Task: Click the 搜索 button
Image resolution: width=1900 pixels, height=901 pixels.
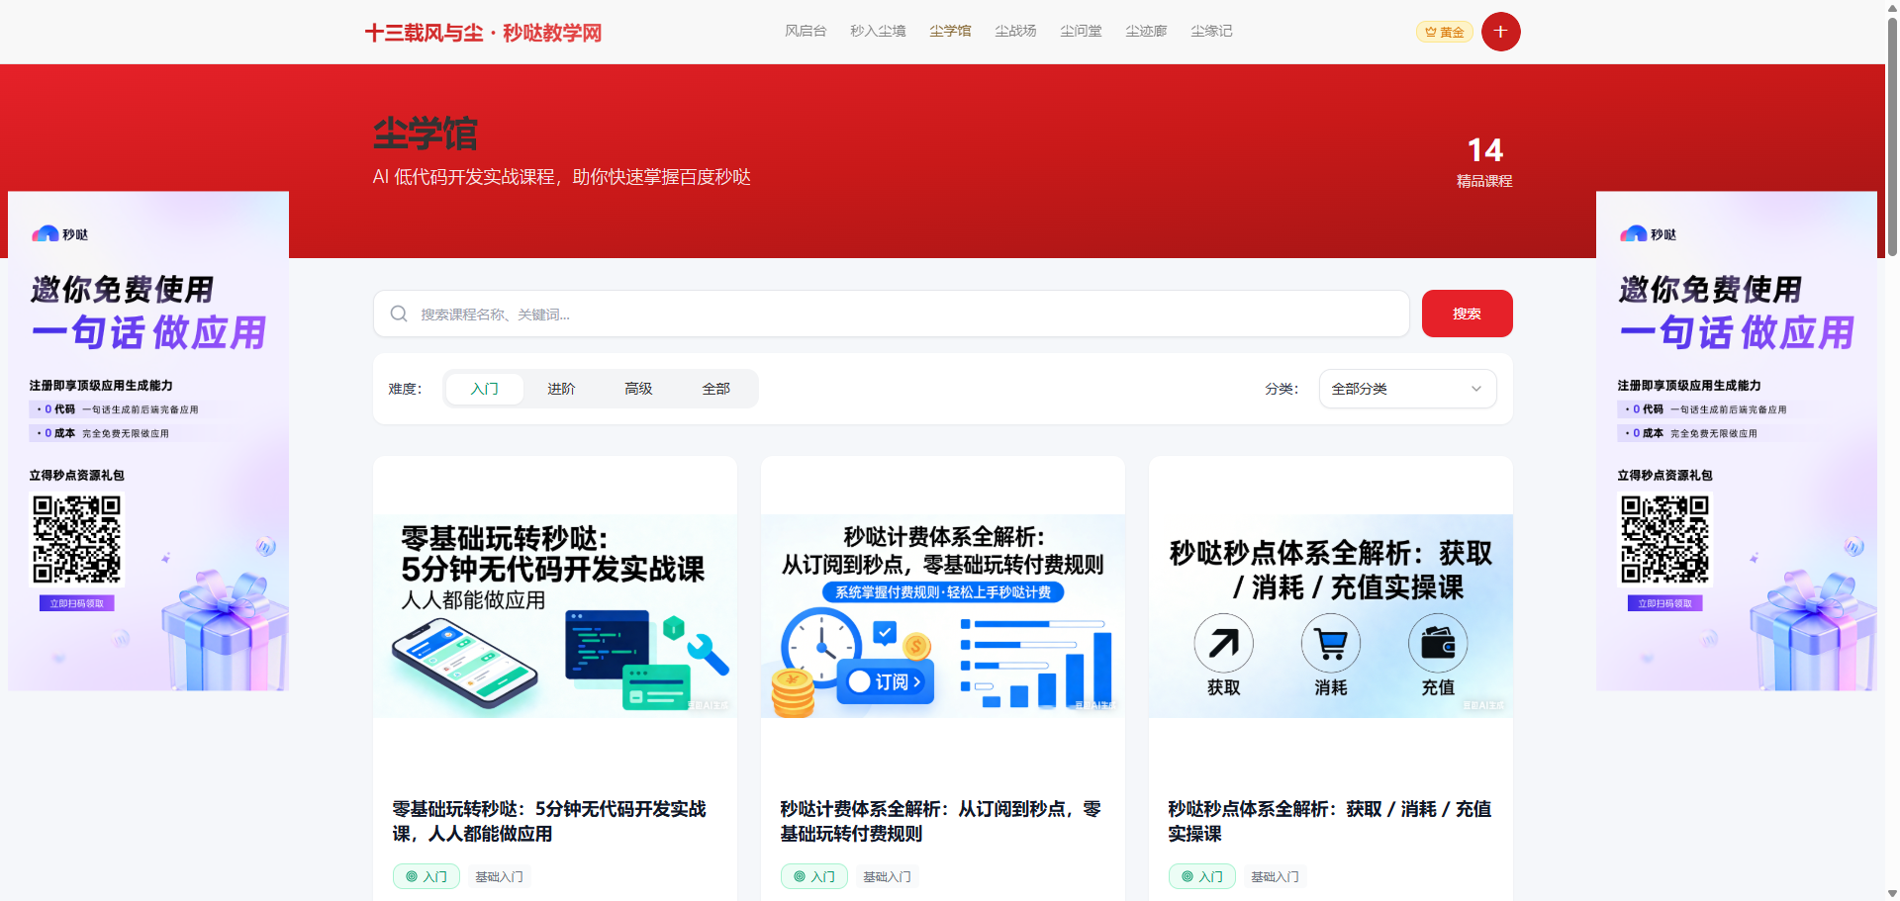Action: 1467,314
